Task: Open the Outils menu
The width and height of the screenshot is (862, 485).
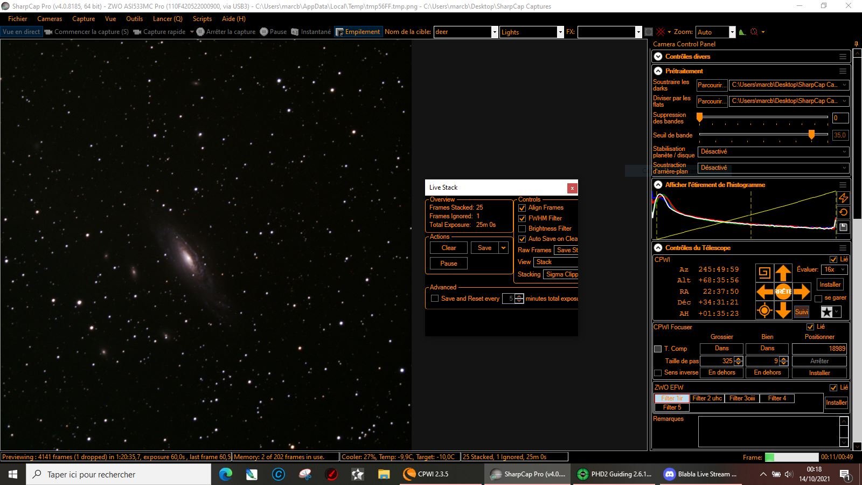Action: (134, 18)
